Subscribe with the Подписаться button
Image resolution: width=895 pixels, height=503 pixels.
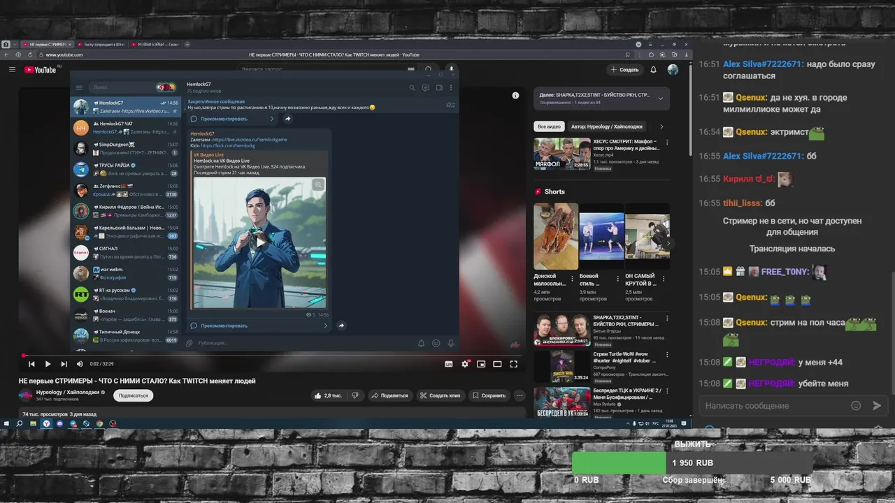pyautogui.click(x=134, y=395)
